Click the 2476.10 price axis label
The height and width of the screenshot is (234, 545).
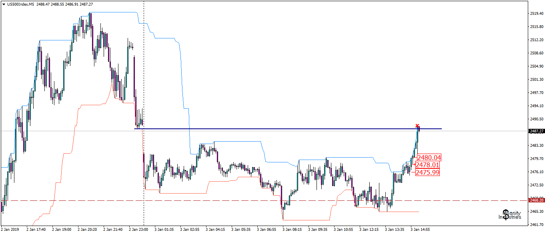(x=536, y=172)
